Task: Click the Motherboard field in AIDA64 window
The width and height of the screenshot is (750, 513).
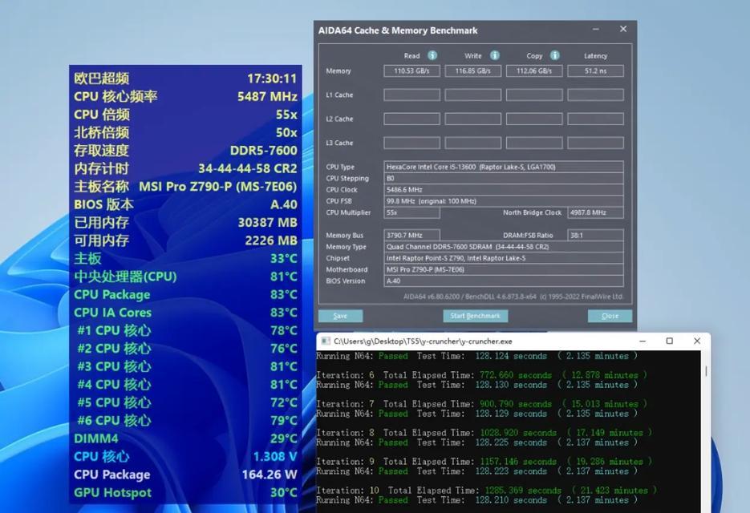Action: coord(504,269)
